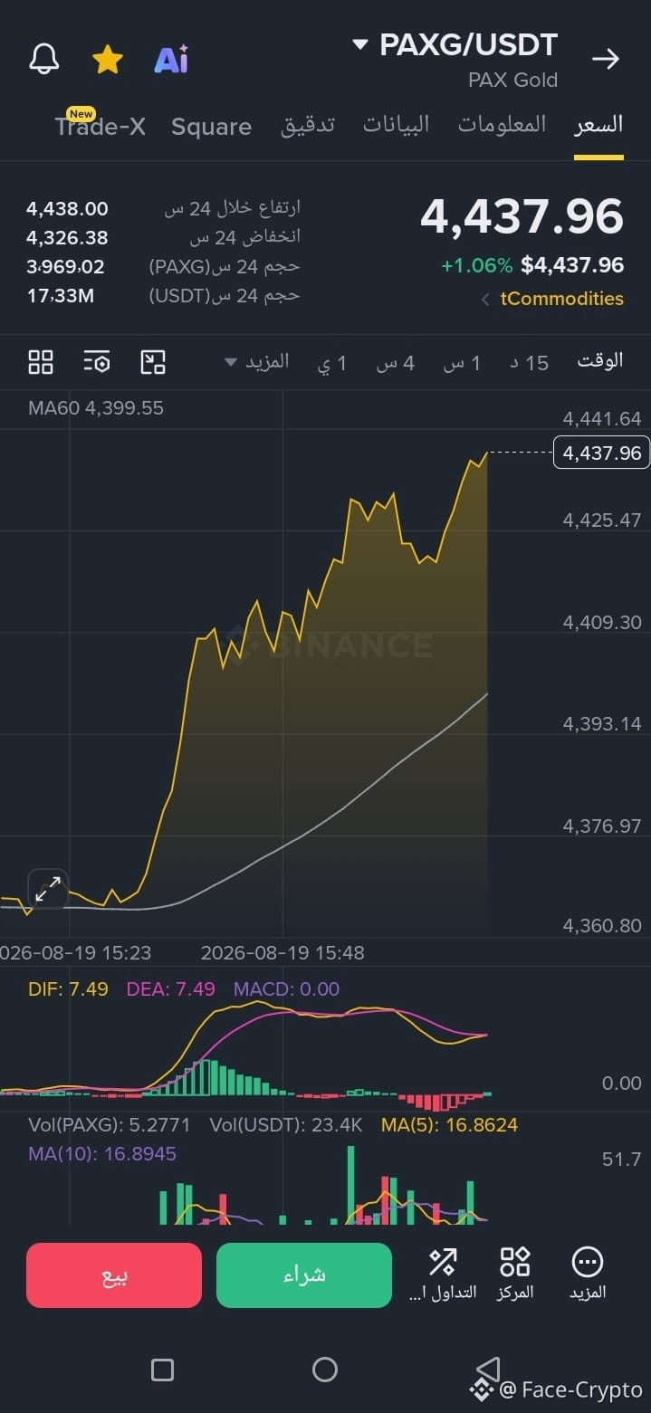Open price alert bell icon
The width and height of the screenshot is (651, 1413).
[x=43, y=60]
